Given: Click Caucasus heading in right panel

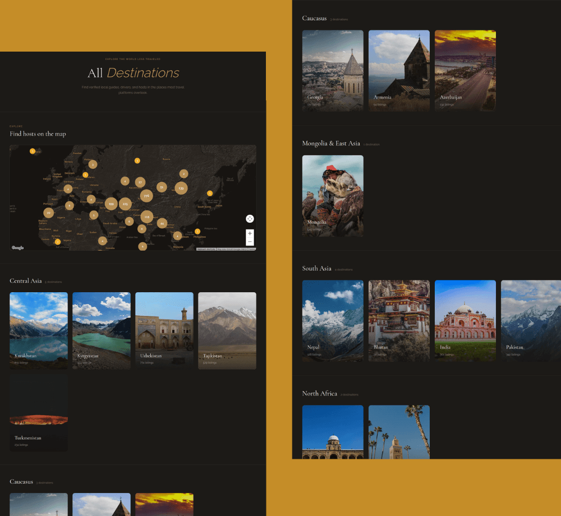Looking at the screenshot, I should tap(315, 19).
